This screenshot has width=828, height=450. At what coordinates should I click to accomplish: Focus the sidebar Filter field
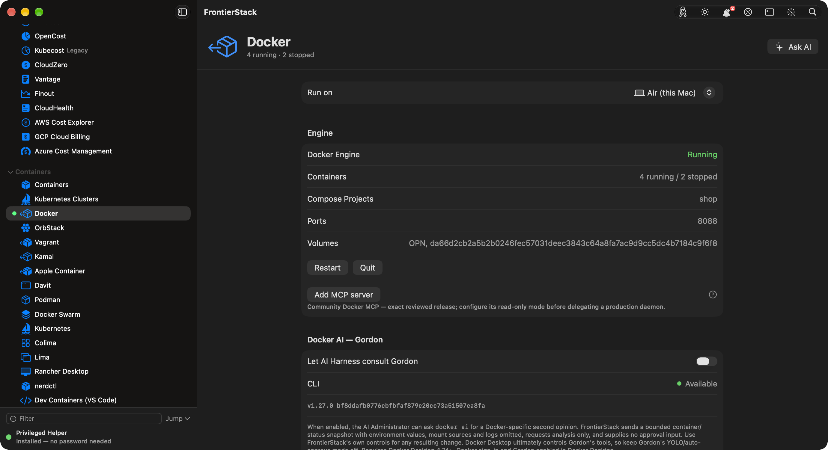[84, 419]
